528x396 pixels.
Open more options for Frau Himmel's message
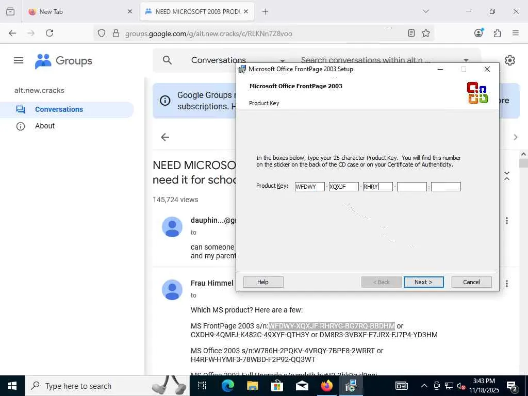[507, 284]
